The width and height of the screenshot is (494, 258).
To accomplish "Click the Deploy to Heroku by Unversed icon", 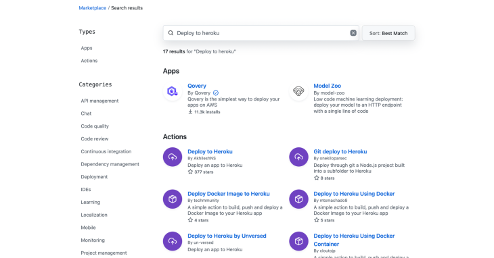I will 173,241.
